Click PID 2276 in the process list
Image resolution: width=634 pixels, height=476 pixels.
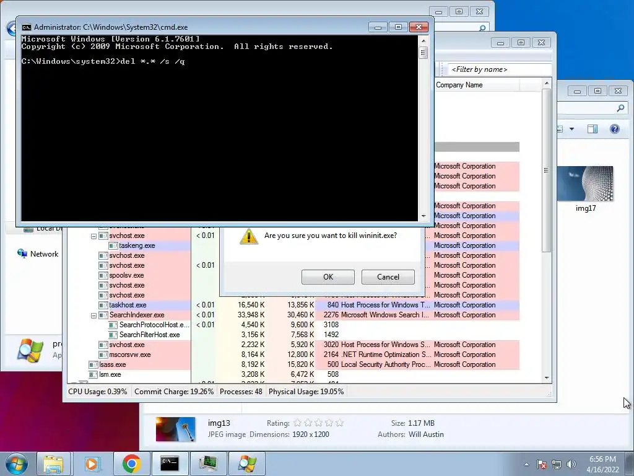click(331, 315)
